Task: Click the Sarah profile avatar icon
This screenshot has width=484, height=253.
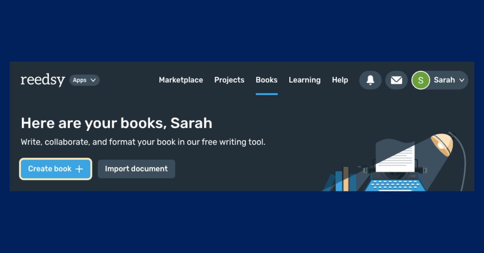Action: pyautogui.click(x=421, y=80)
